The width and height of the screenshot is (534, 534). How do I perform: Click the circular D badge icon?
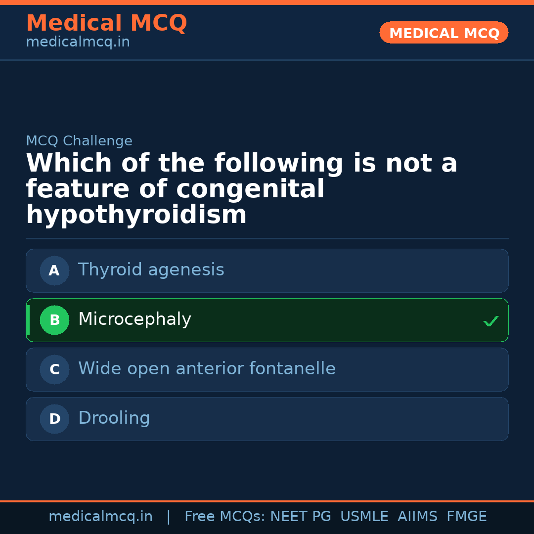54,419
